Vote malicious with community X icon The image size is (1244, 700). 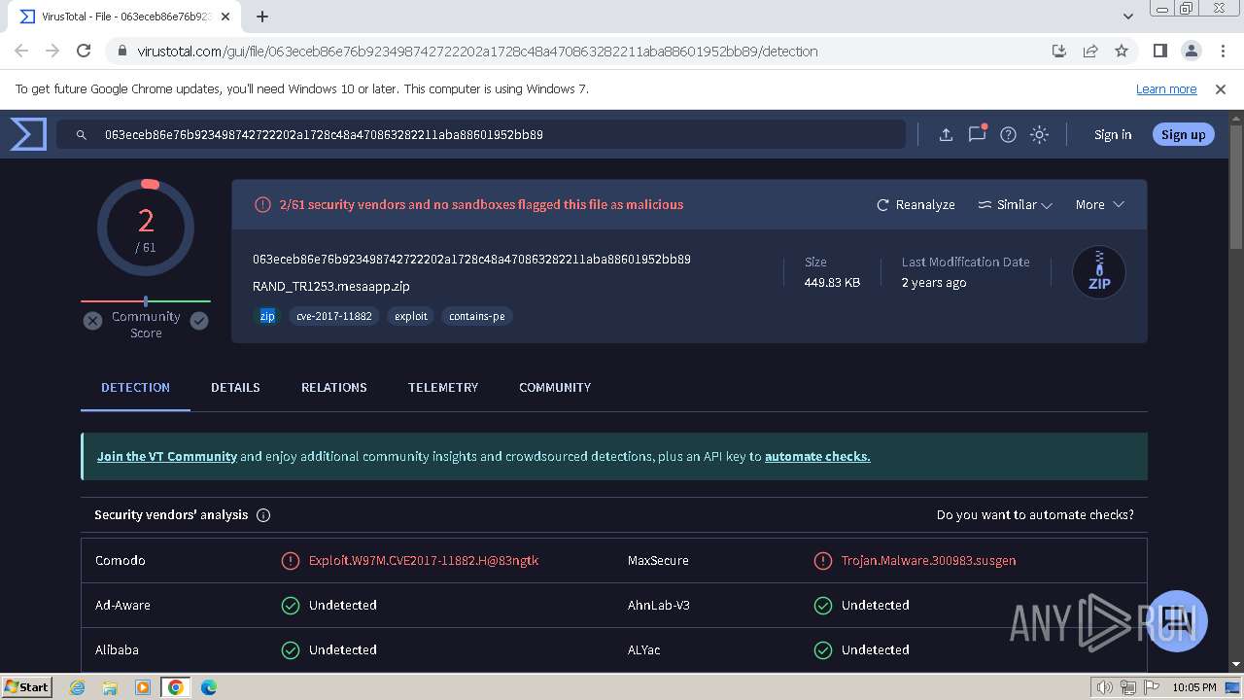[x=92, y=321]
